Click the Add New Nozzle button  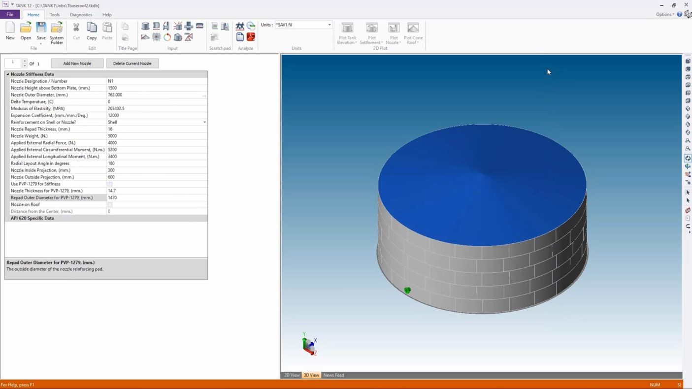click(77, 64)
